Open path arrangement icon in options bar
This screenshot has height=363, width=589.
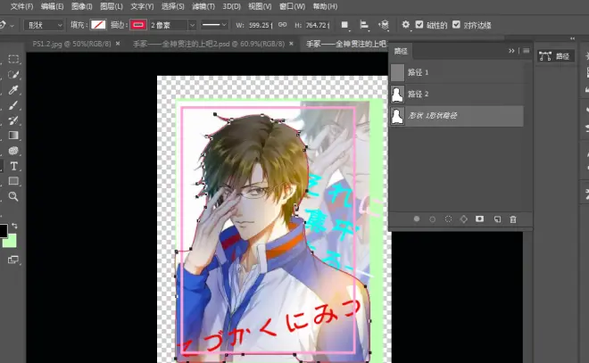pyautogui.click(x=384, y=25)
